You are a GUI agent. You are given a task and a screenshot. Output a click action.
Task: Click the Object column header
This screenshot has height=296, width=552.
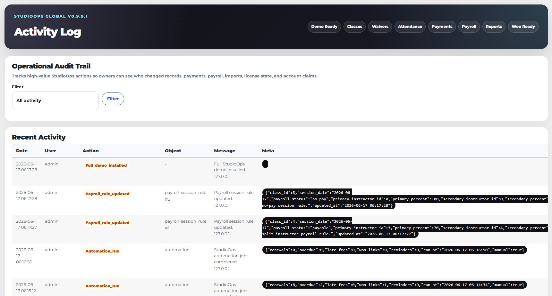pyautogui.click(x=173, y=151)
